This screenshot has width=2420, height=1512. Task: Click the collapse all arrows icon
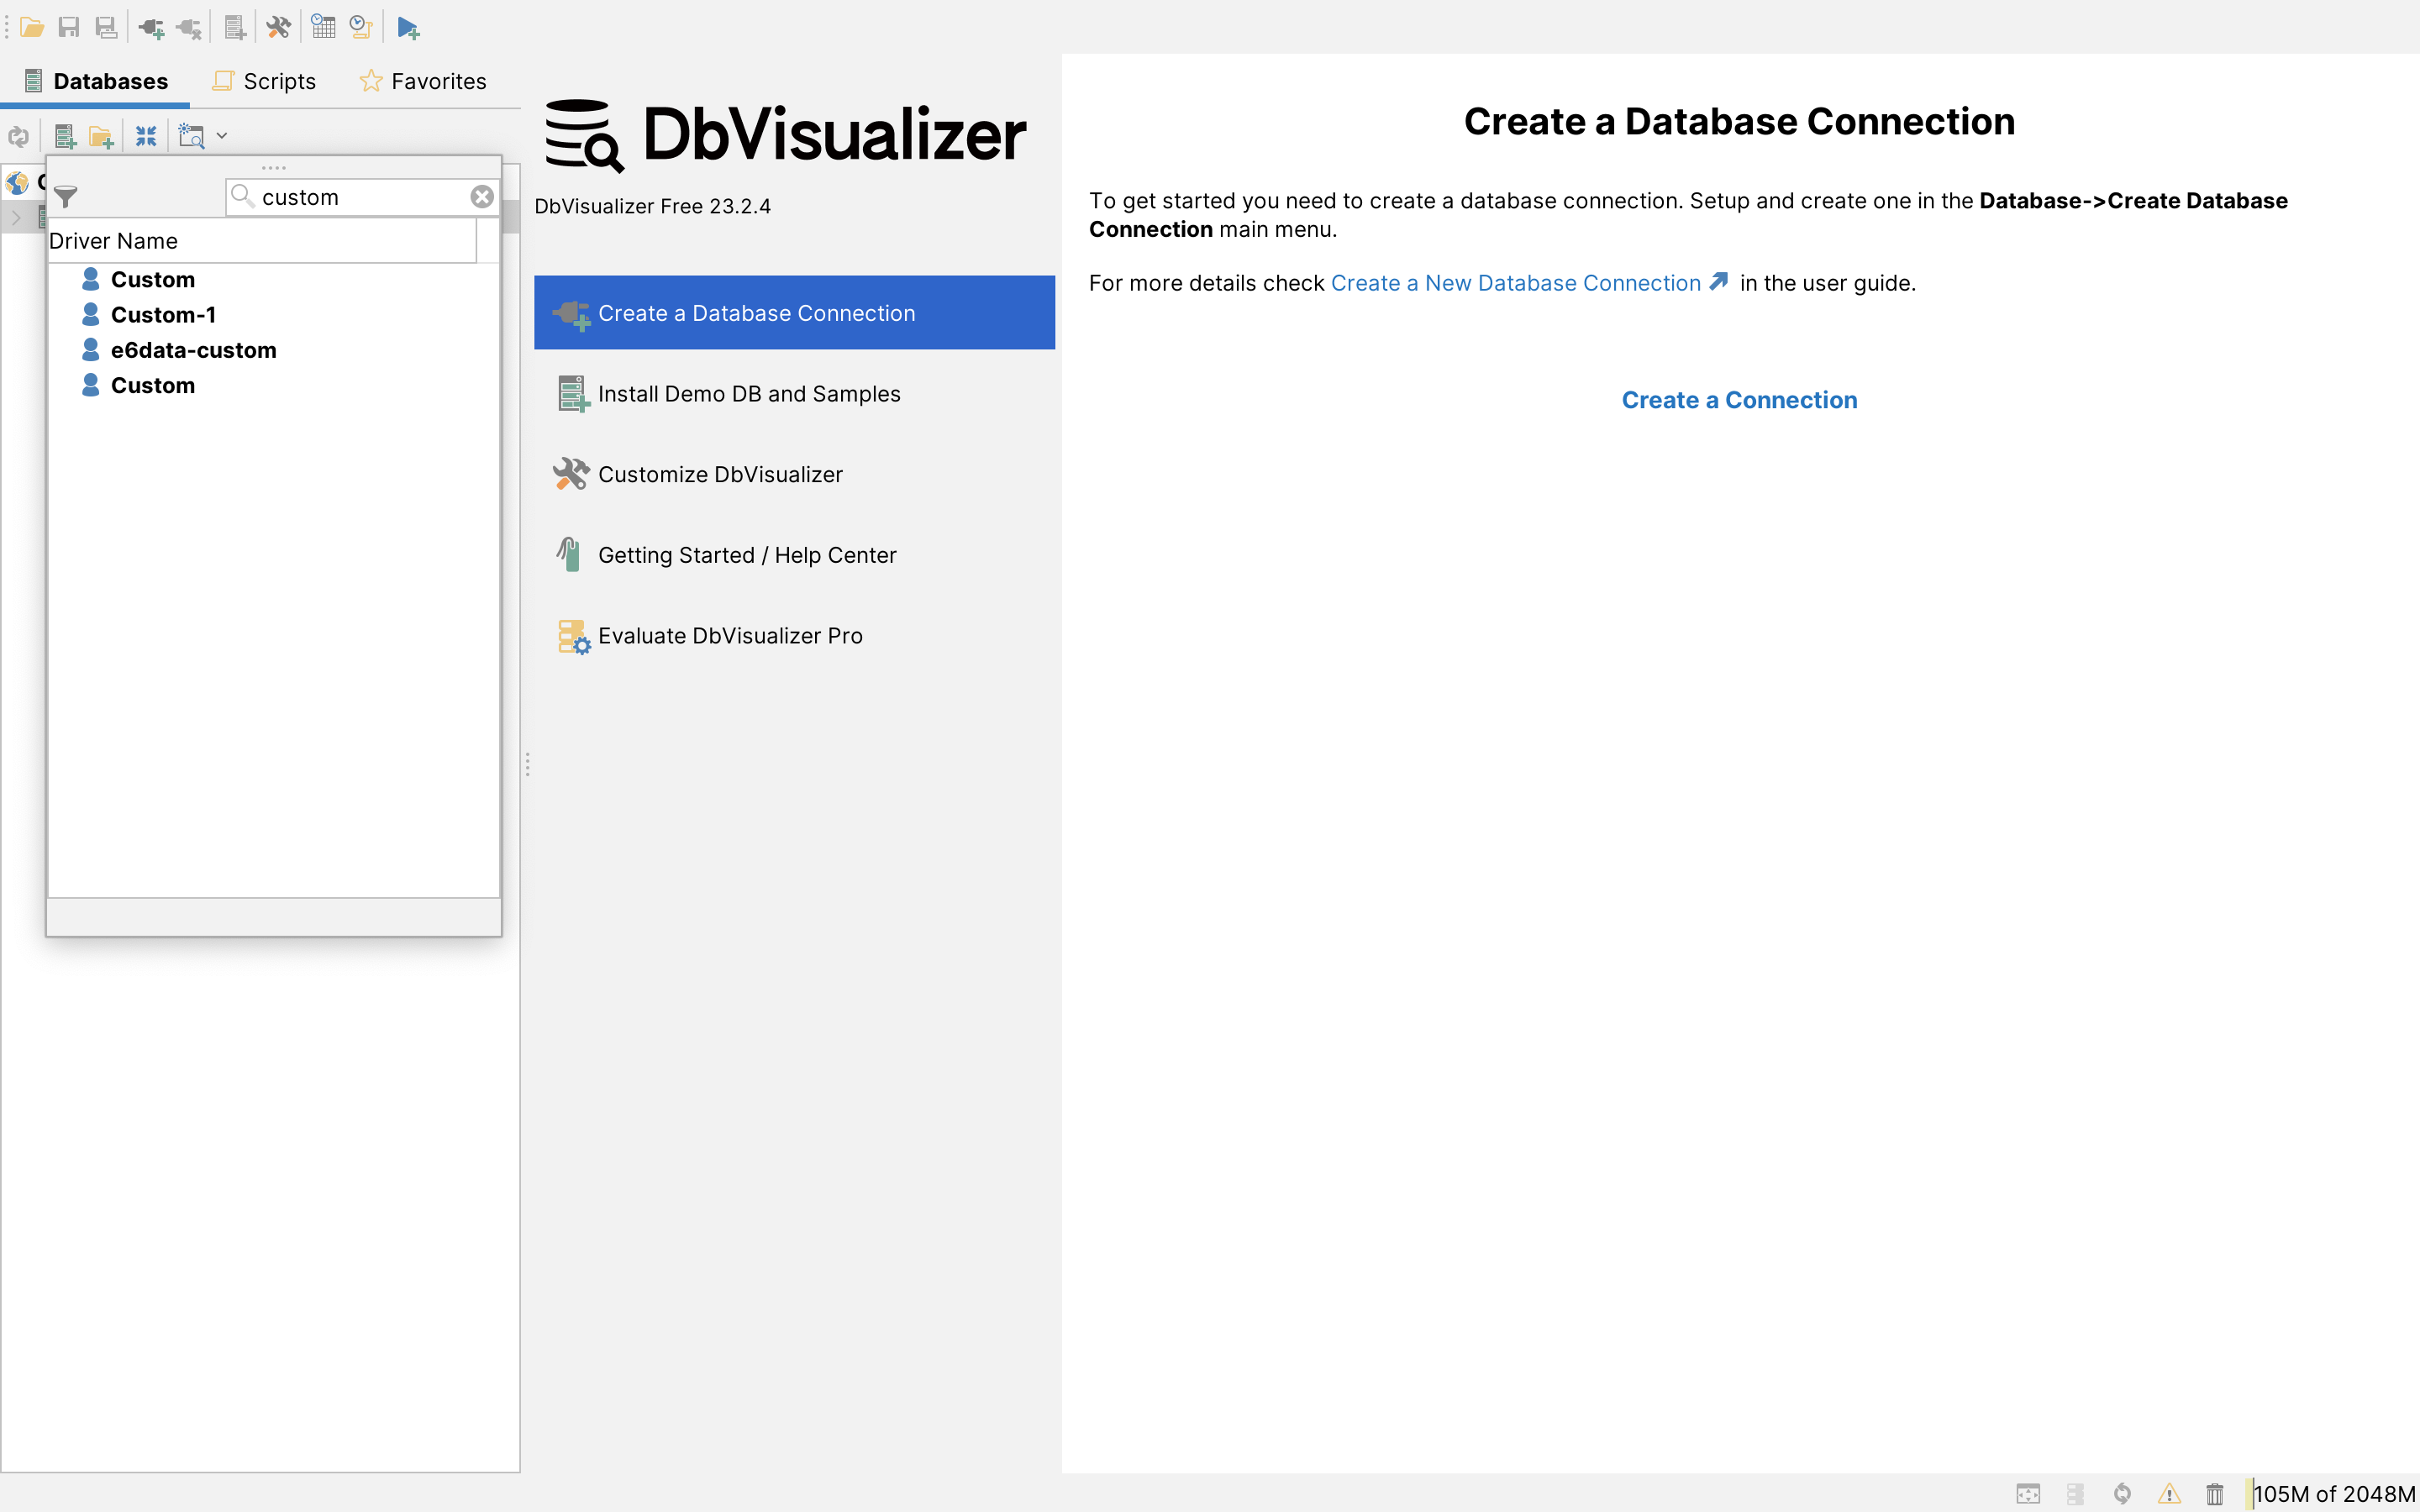146,136
